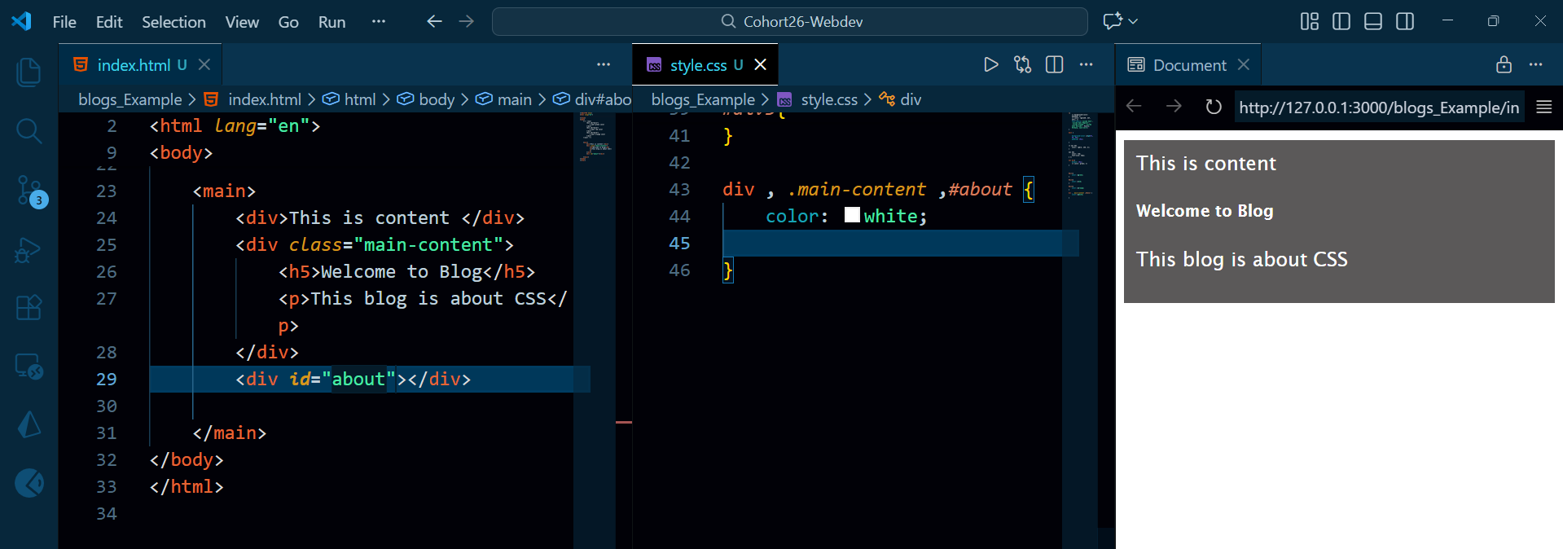Screen dimensions: 1563x549
Task: Open the Remote Explorer view
Action: tap(29, 367)
